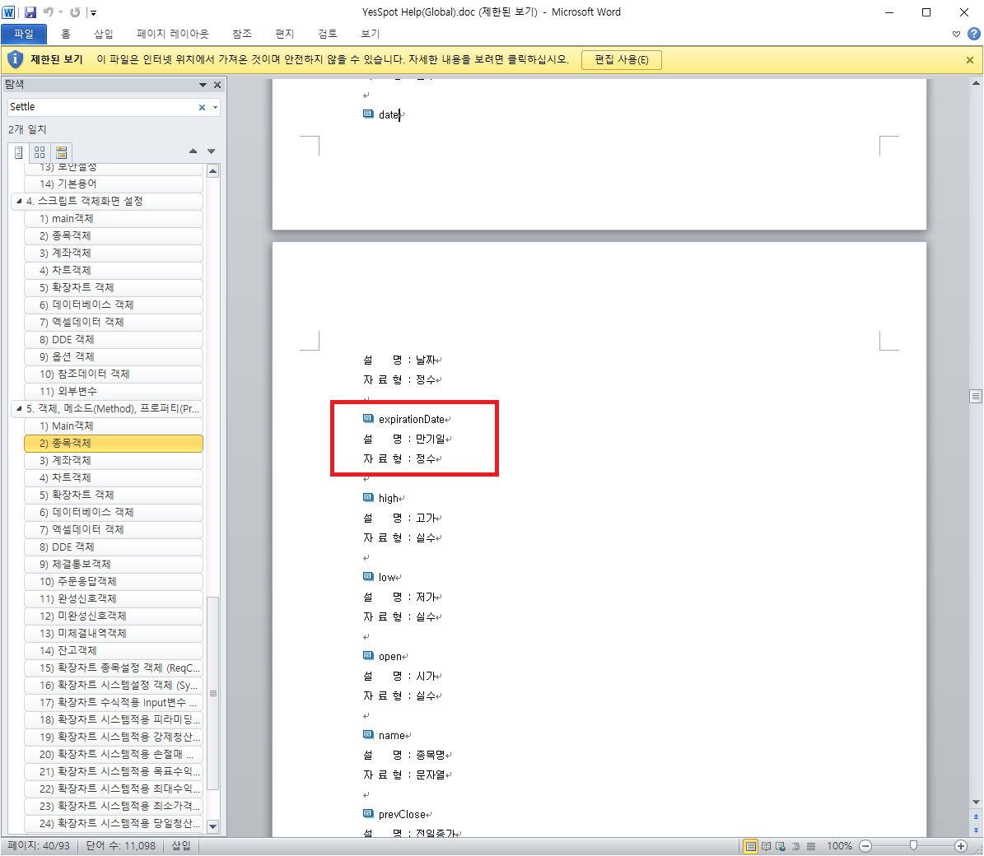Collapse the '5. 객체, 메소드(Method)' heading

click(x=19, y=409)
